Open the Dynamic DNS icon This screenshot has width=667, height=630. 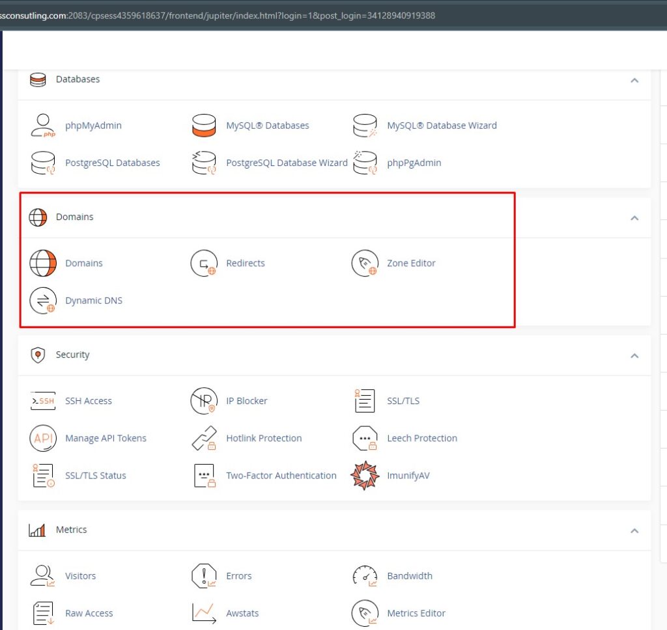click(x=43, y=301)
